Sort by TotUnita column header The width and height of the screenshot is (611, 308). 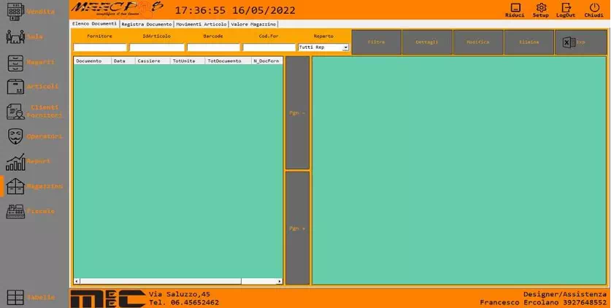[188, 61]
